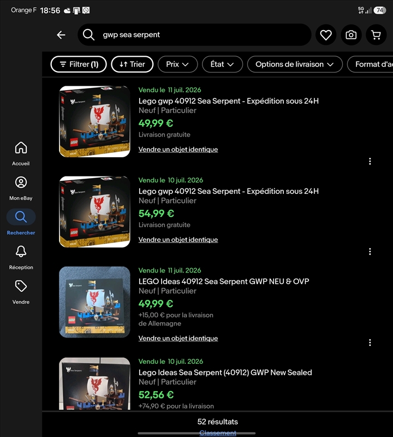The image size is (393, 437).
Task: Open 'Lego Ideas Sea Serpent (40912) GWP New Sealed'
Action: [x=225, y=373]
